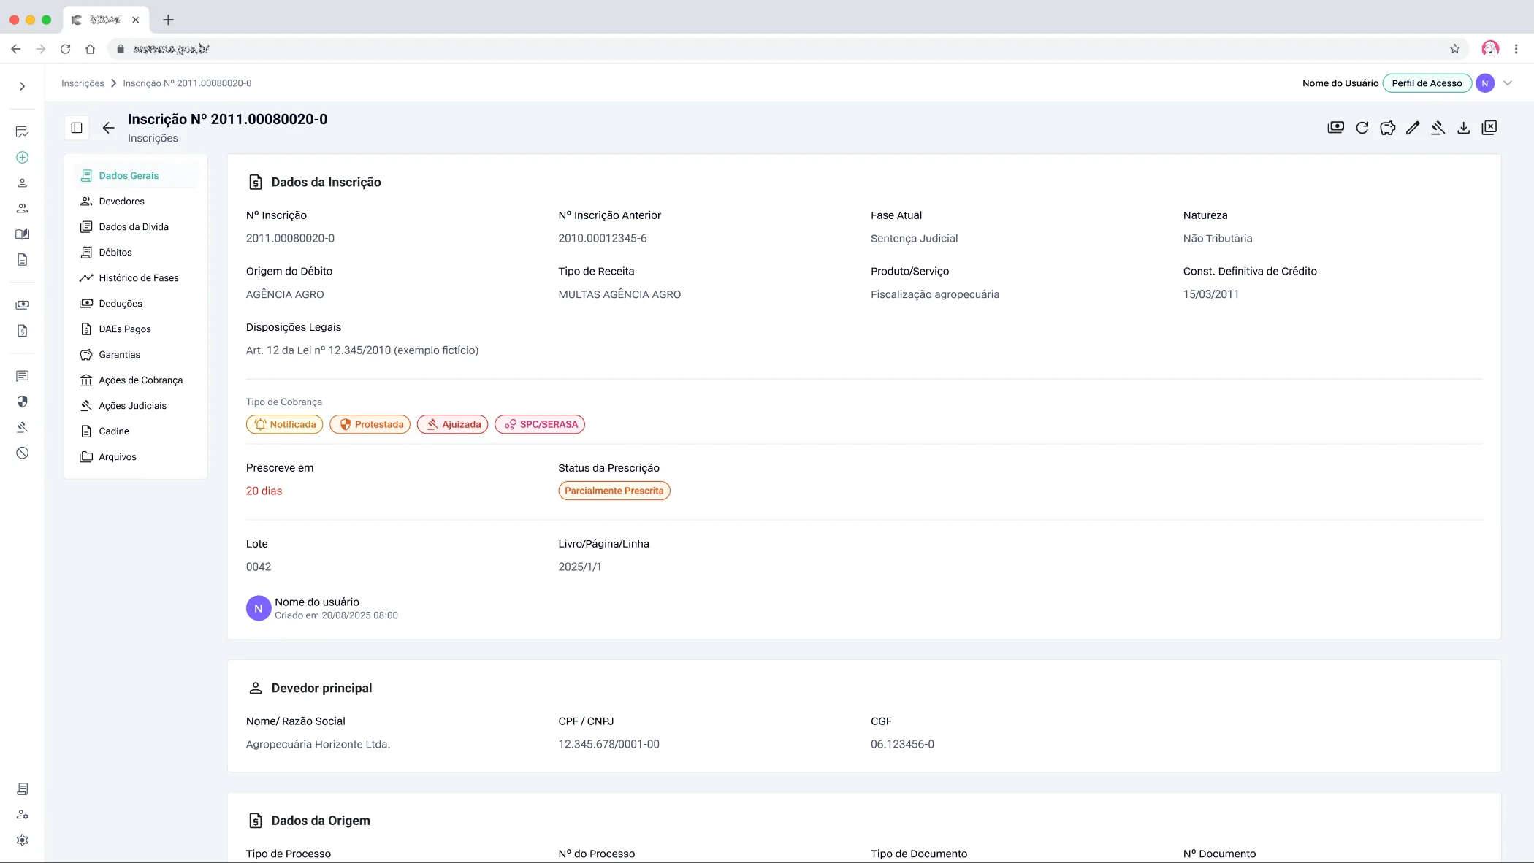
Task: Click the SPC/SERASA tag
Action: [x=540, y=424]
